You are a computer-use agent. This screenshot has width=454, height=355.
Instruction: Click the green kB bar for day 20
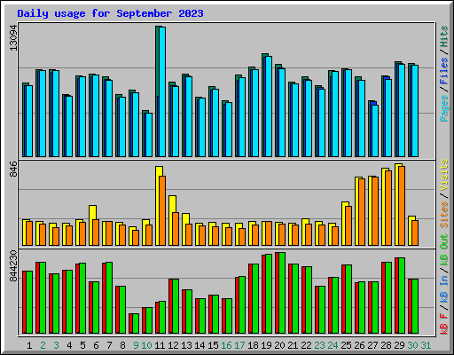[x=282, y=293]
